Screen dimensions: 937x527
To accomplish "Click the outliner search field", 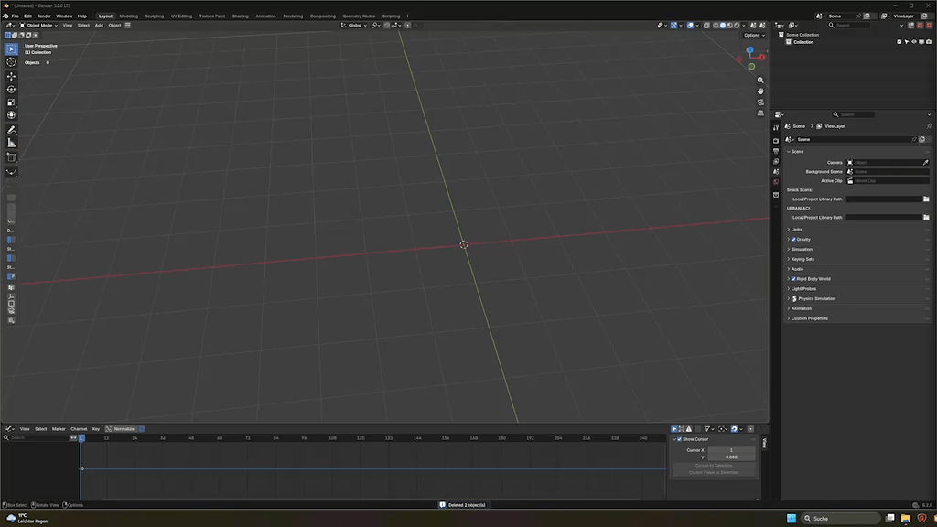I will [849, 25].
